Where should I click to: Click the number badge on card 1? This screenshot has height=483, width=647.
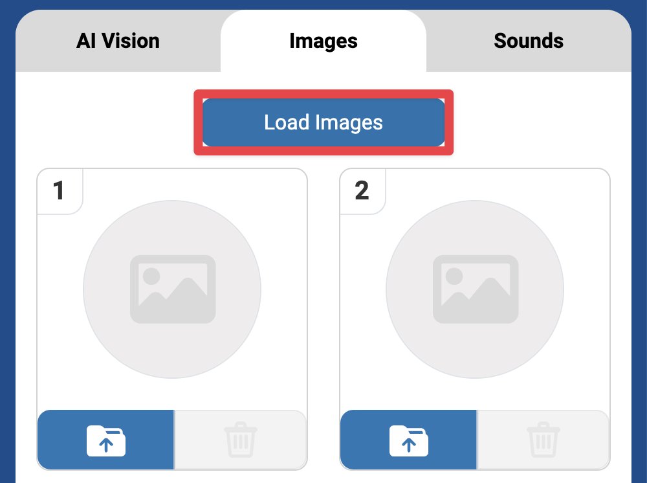(x=60, y=192)
